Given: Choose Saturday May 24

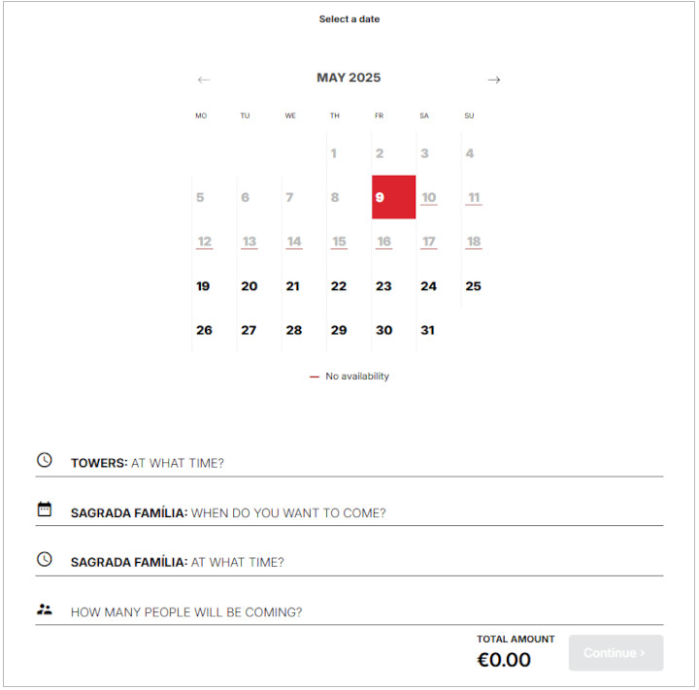Looking at the screenshot, I should (x=429, y=286).
